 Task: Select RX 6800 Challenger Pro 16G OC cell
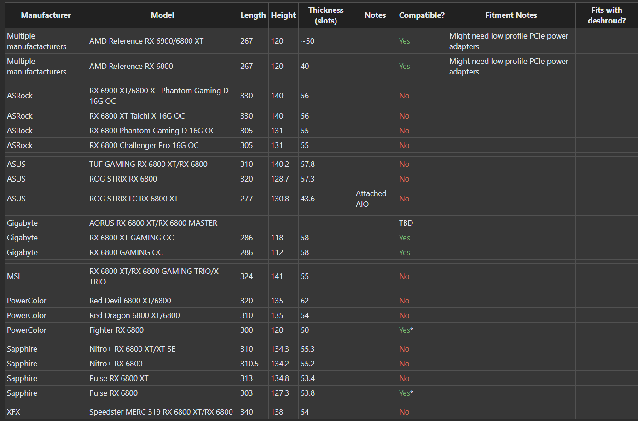162,145
